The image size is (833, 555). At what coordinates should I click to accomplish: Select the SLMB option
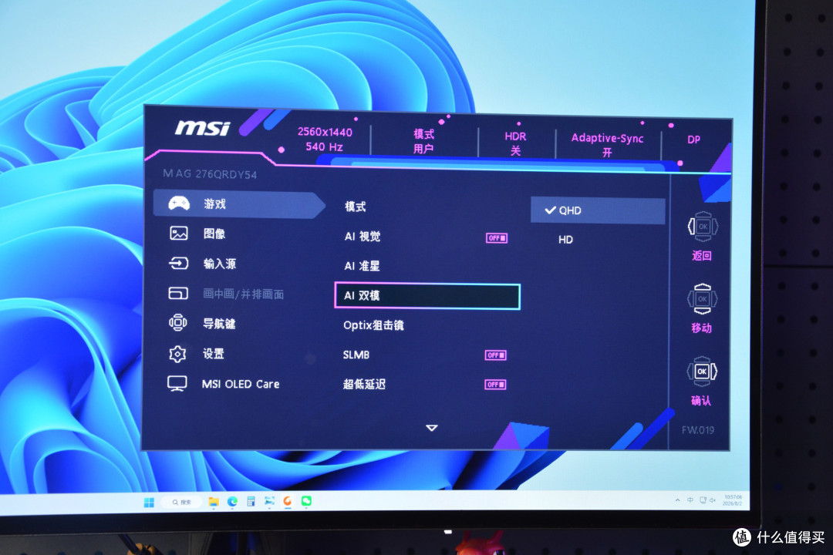point(356,355)
